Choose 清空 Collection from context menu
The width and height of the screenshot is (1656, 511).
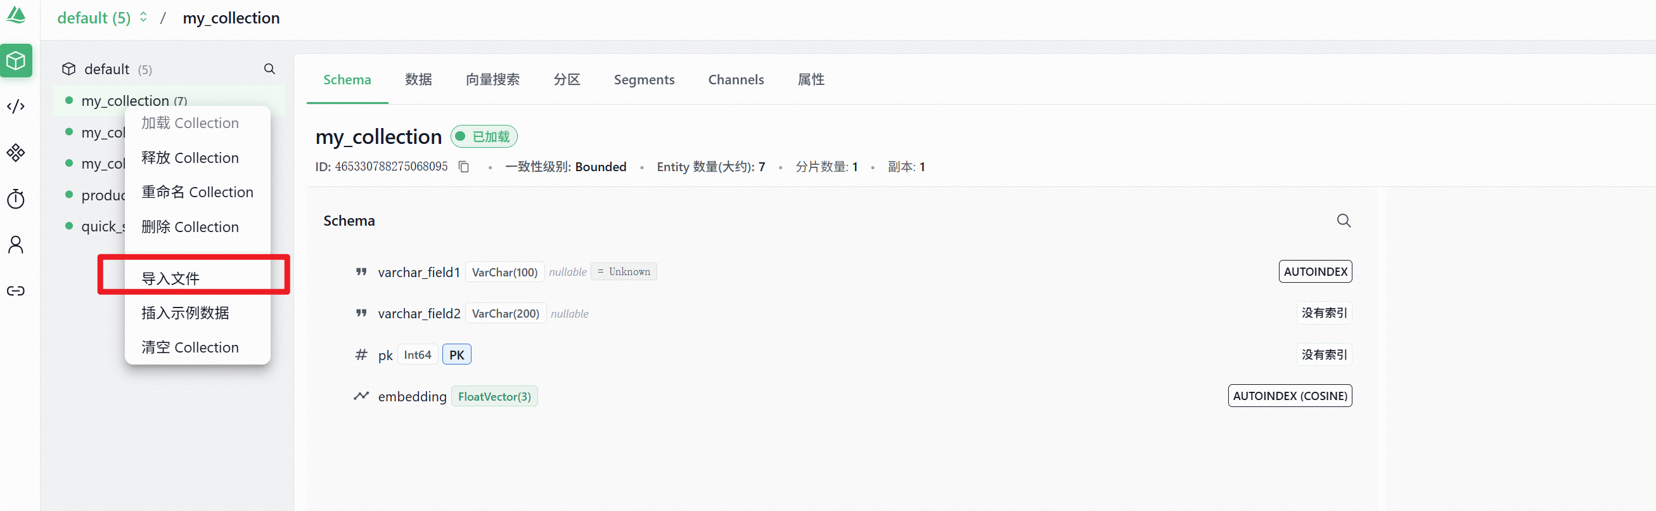pyautogui.click(x=197, y=347)
